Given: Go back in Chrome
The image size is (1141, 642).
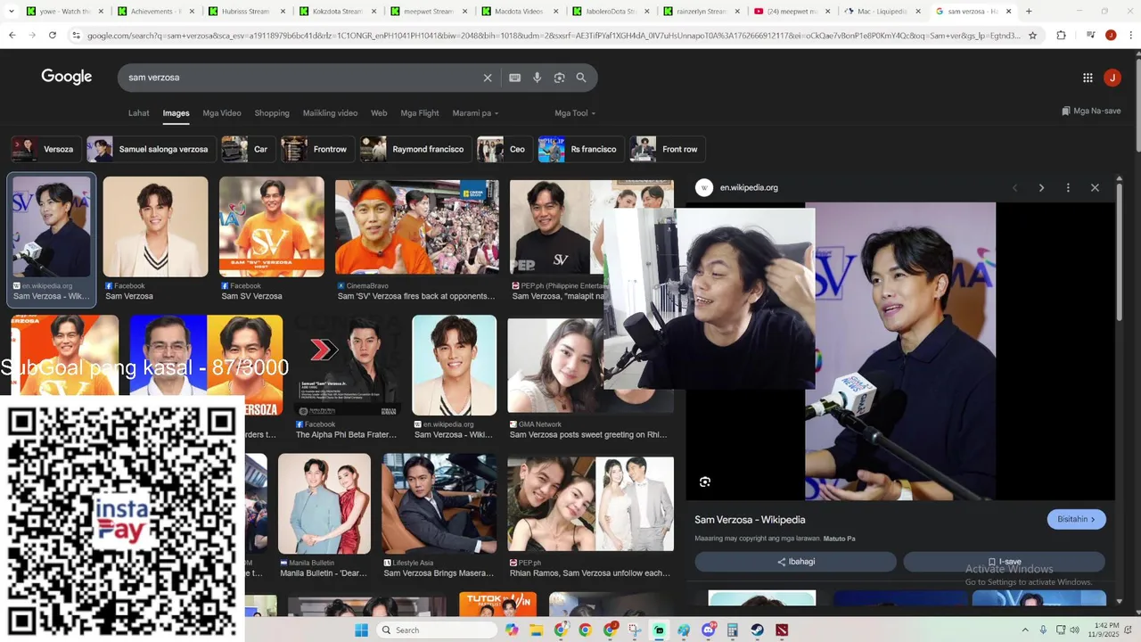Looking at the screenshot, I should pos(12,35).
